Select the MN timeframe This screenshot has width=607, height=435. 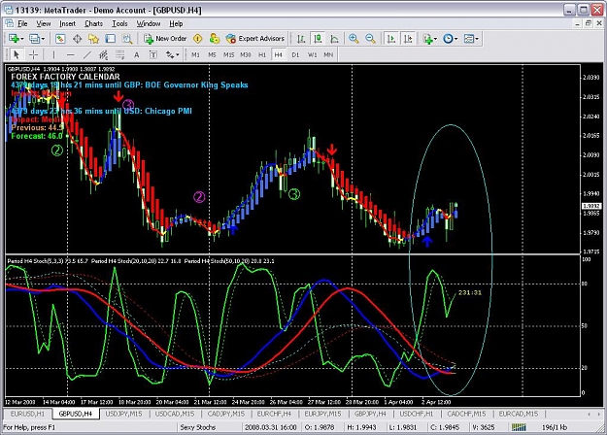coord(328,55)
